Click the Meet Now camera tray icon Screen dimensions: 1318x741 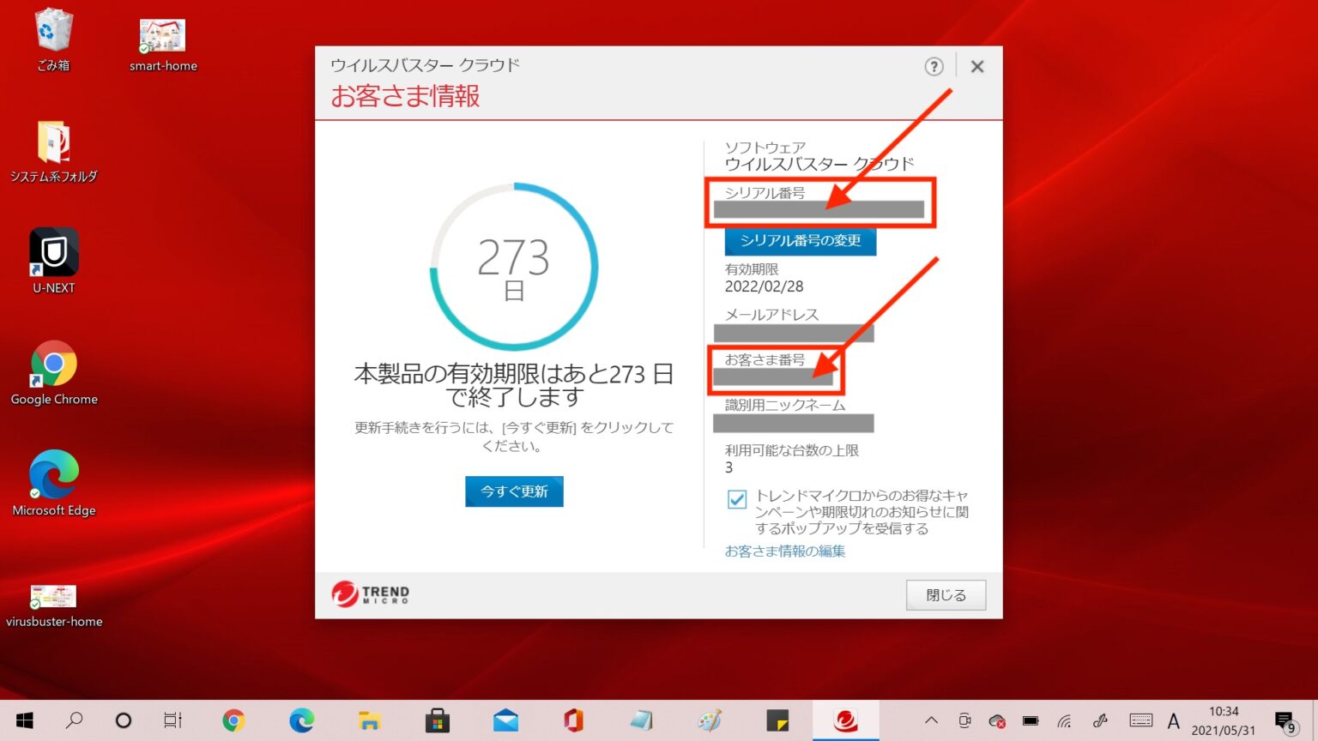tap(964, 720)
